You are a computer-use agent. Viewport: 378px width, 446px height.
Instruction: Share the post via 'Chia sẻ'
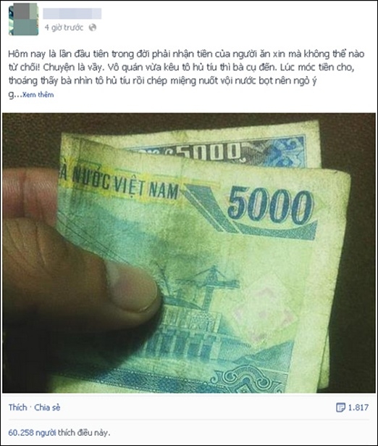click(47, 408)
